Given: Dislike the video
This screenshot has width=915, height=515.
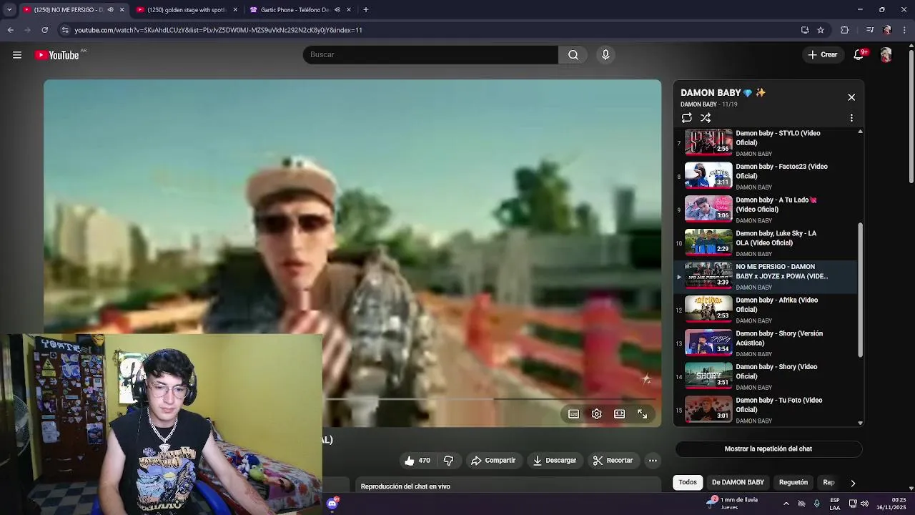Looking at the screenshot, I should 449,461.
